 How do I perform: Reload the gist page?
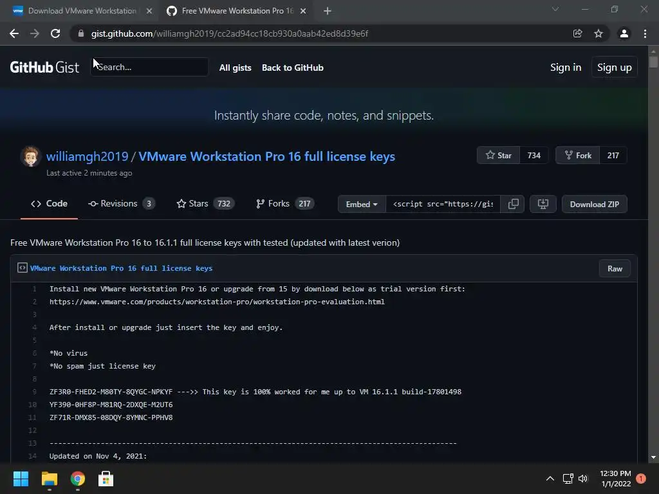[x=55, y=33]
